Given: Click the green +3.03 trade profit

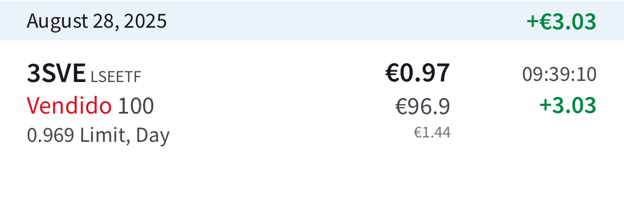Looking at the screenshot, I should tap(568, 106).
